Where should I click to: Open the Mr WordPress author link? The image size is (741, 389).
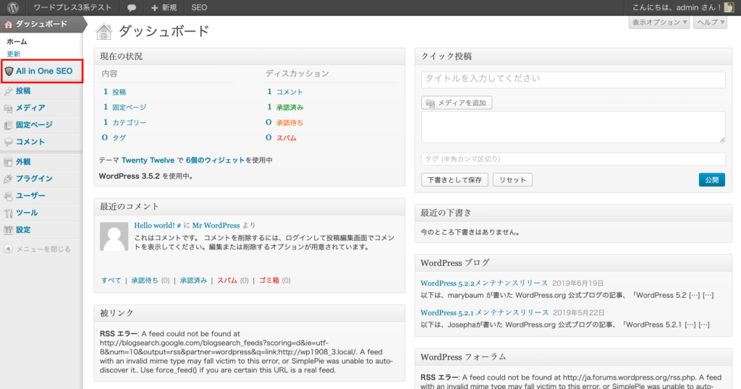216,226
